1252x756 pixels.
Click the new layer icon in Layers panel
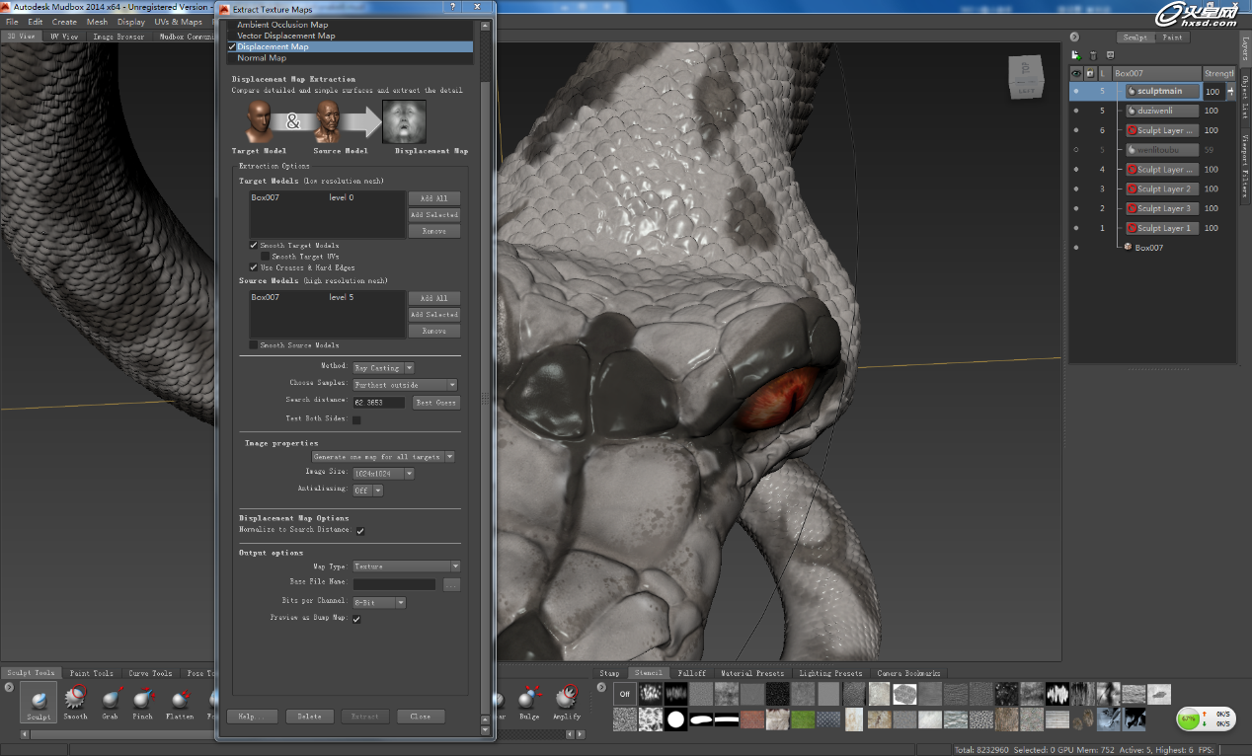pos(1076,55)
